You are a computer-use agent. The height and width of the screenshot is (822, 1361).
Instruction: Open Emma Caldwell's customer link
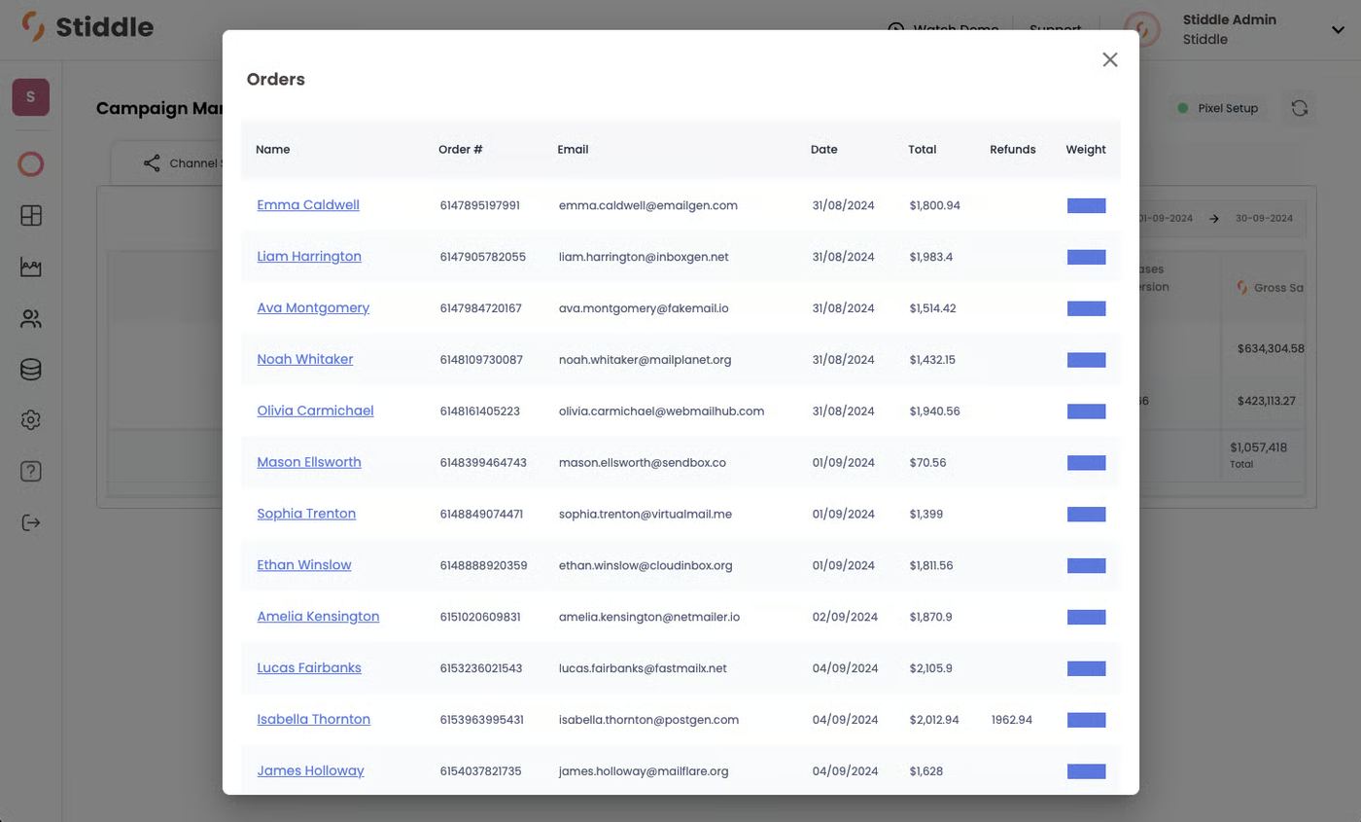pyautogui.click(x=308, y=205)
